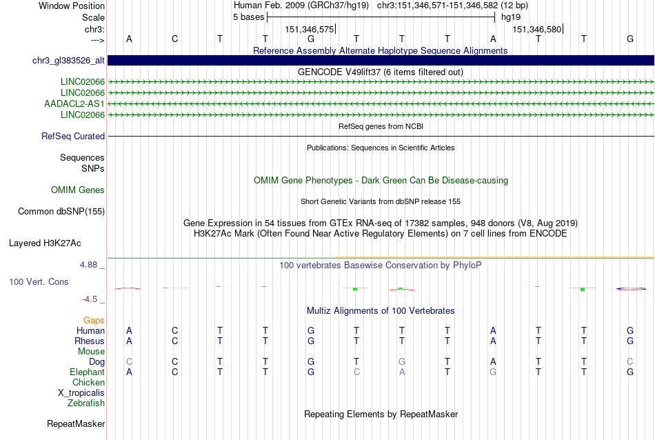Image resolution: width=655 pixels, height=440 pixels.
Task: Select the RefSeq Curated horizontal line
Action: pyautogui.click(x=381, y=137)
